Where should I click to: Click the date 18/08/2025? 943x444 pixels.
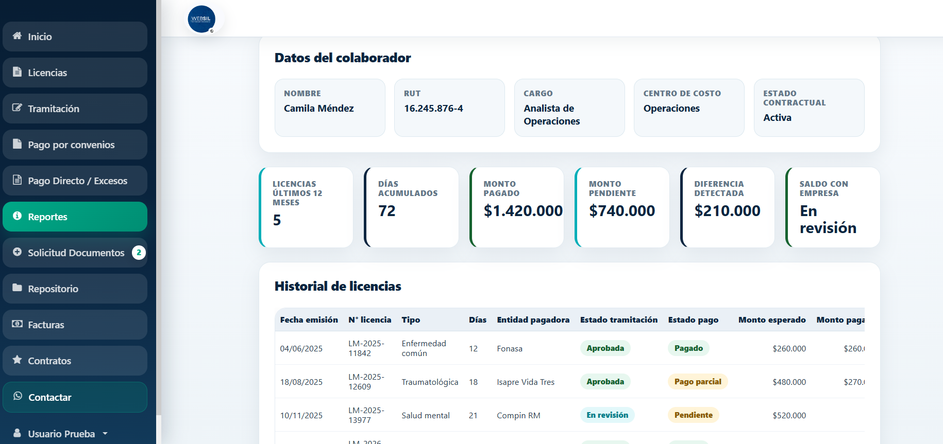click(x=301, y=382)
